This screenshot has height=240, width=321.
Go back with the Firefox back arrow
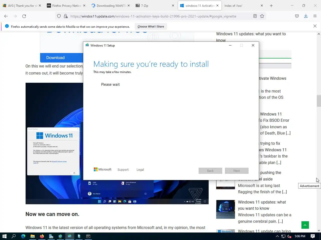(x=6, y=16)
